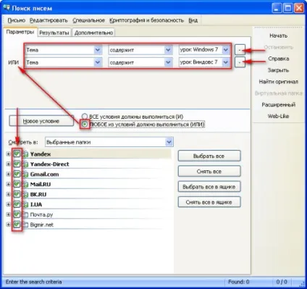Click the search window title bar icon

click(x=7, y=8)
